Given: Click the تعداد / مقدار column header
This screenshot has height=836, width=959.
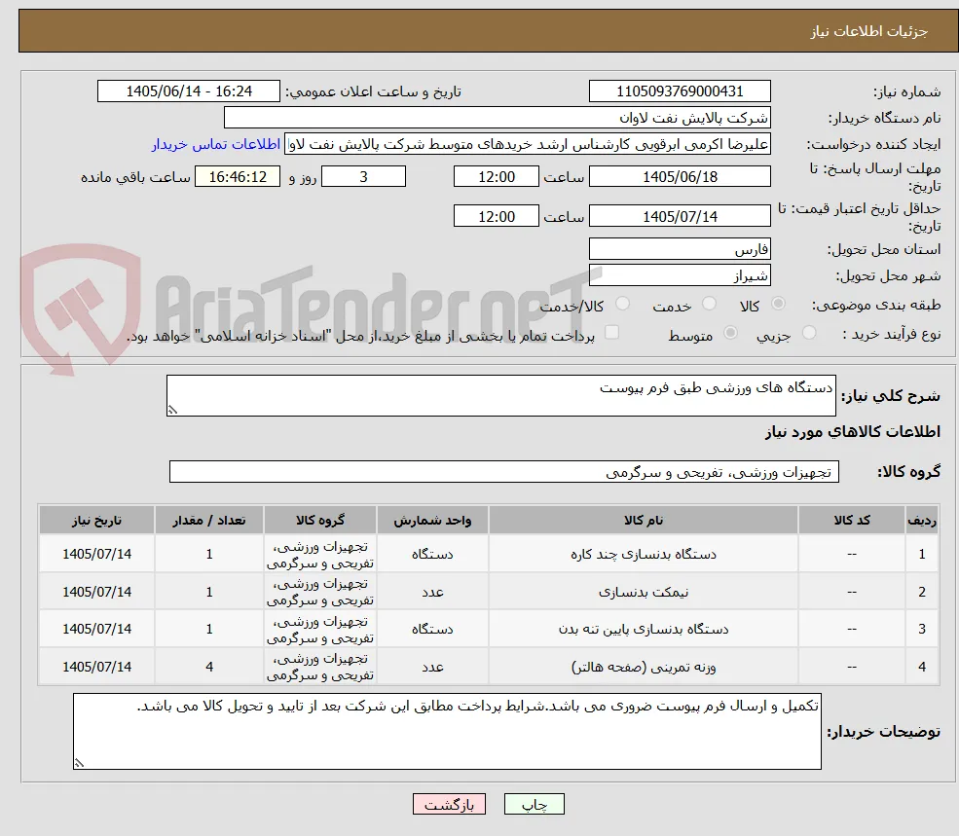Looking at the screenshot, I should point(209,520).
